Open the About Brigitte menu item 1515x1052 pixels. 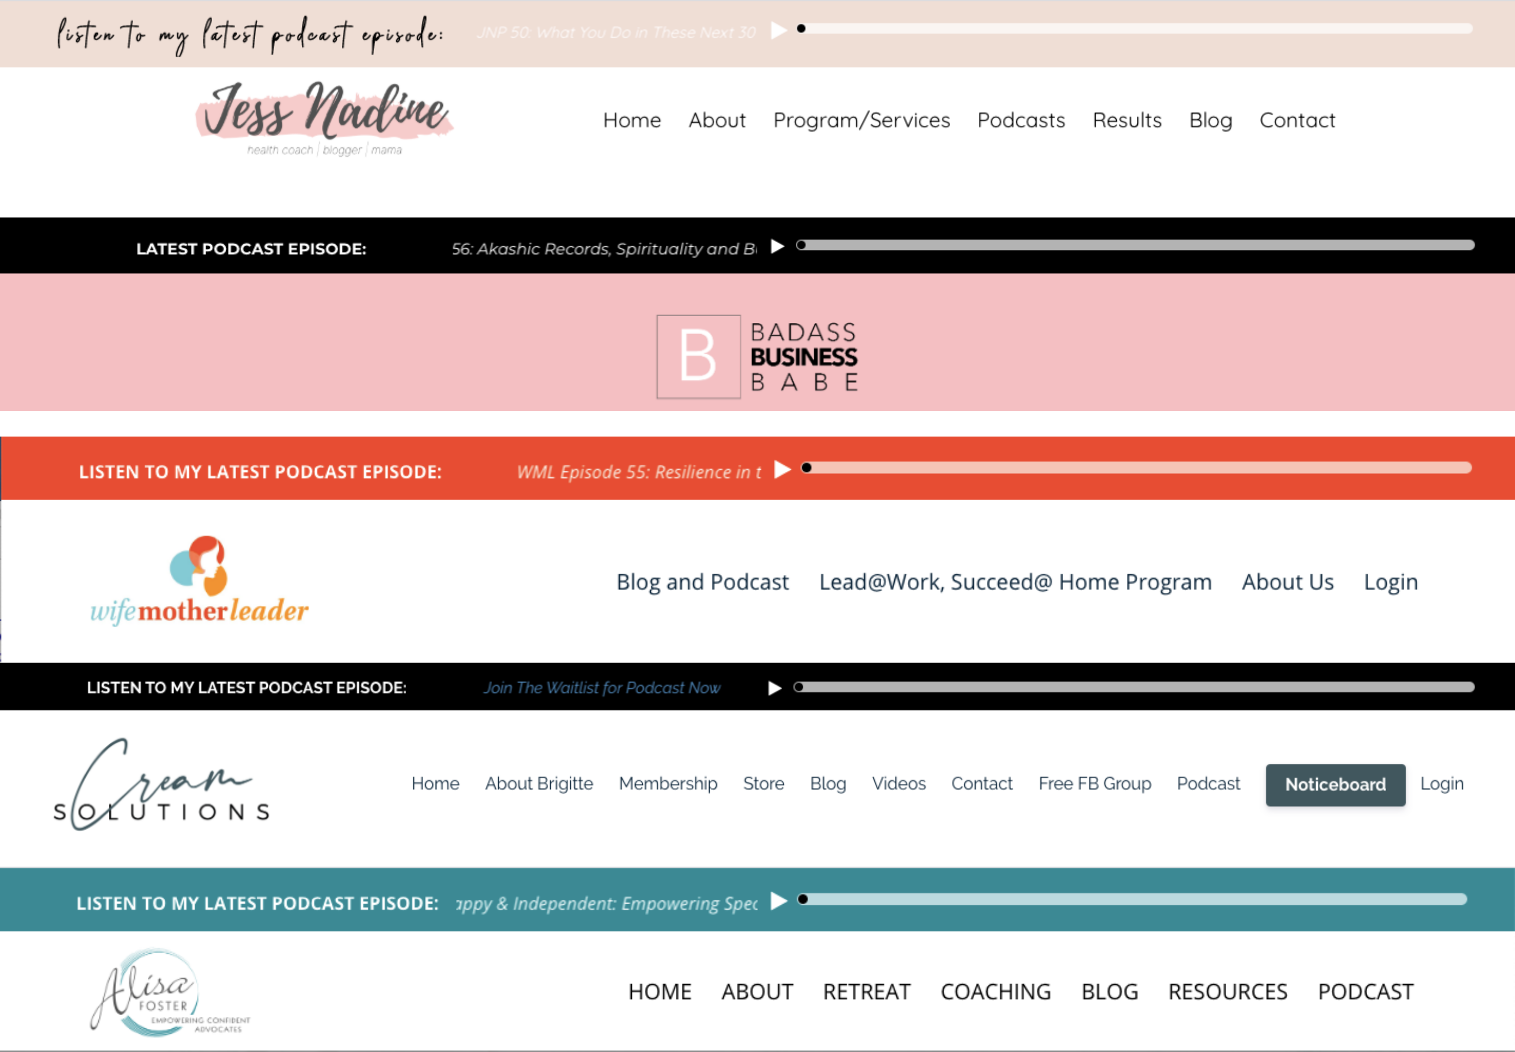[x=539, y=784]
